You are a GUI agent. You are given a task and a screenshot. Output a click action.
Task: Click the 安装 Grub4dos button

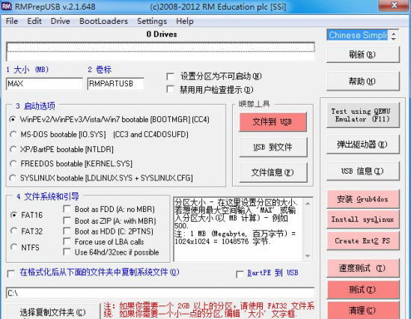pyautogui.click(x=363, y=199)
